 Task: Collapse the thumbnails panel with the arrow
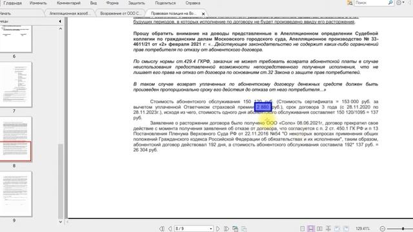(x=60, y=21)
